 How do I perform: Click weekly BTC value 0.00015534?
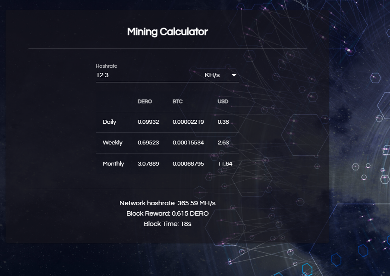tap(188, 142)
